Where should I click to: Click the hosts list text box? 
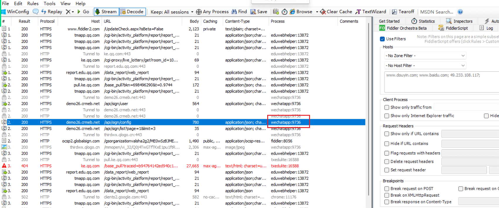(x=442, y=82)
